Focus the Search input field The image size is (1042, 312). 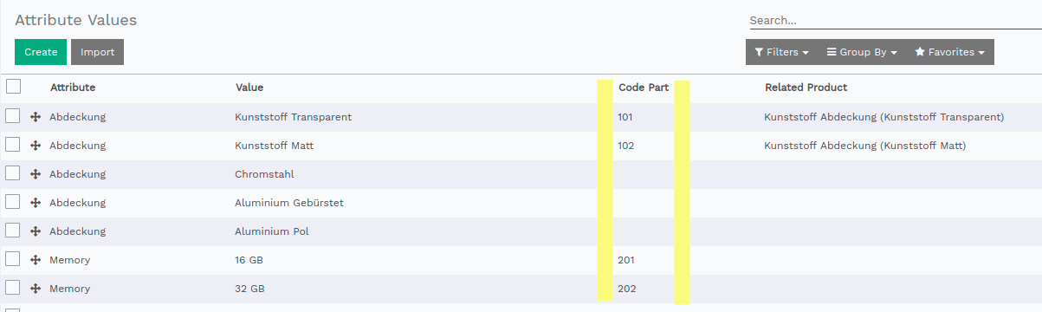point(895,20)
